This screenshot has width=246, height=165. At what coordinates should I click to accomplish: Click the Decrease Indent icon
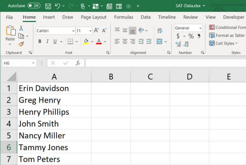coord(141,42)
